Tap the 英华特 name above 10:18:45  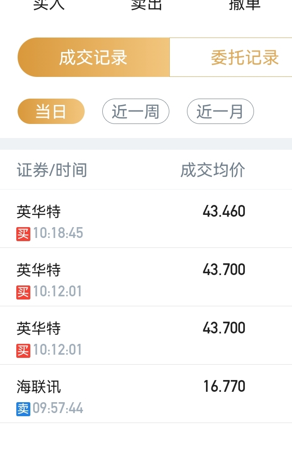(38, 212)
